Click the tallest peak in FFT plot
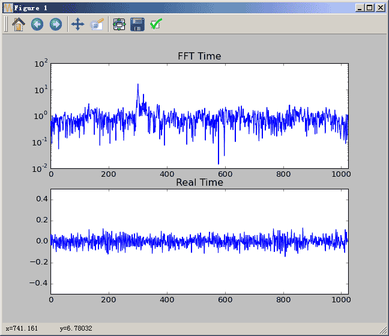Image resolution: width=389 pixels, height=336 pixels. pos(138,85)
